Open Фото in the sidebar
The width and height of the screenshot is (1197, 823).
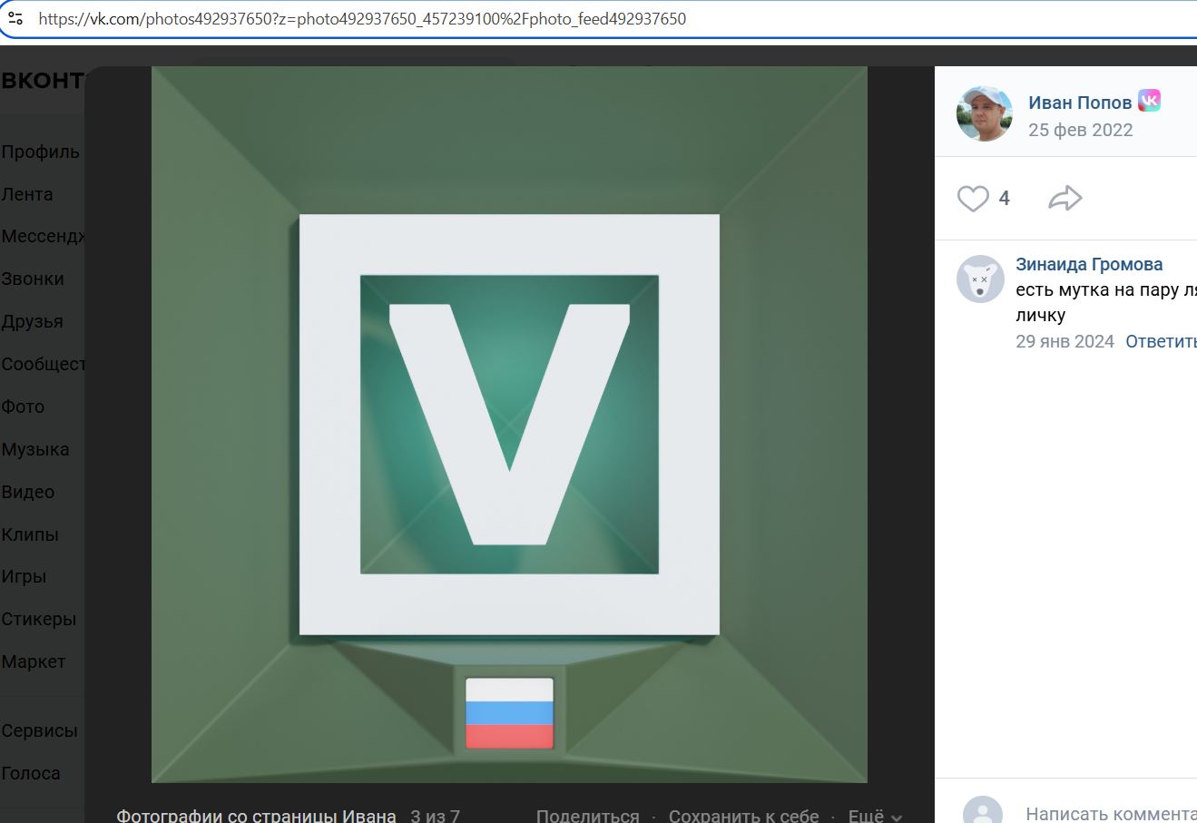point(23,407)
